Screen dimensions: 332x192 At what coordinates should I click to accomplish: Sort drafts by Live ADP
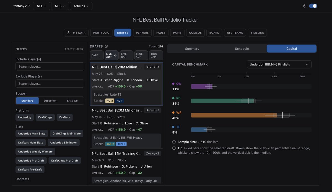tap(111, 55)
